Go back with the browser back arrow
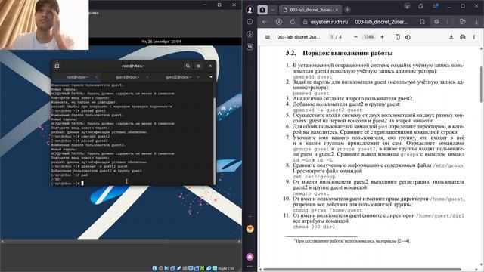484x272 pixels. coord(265,22)
